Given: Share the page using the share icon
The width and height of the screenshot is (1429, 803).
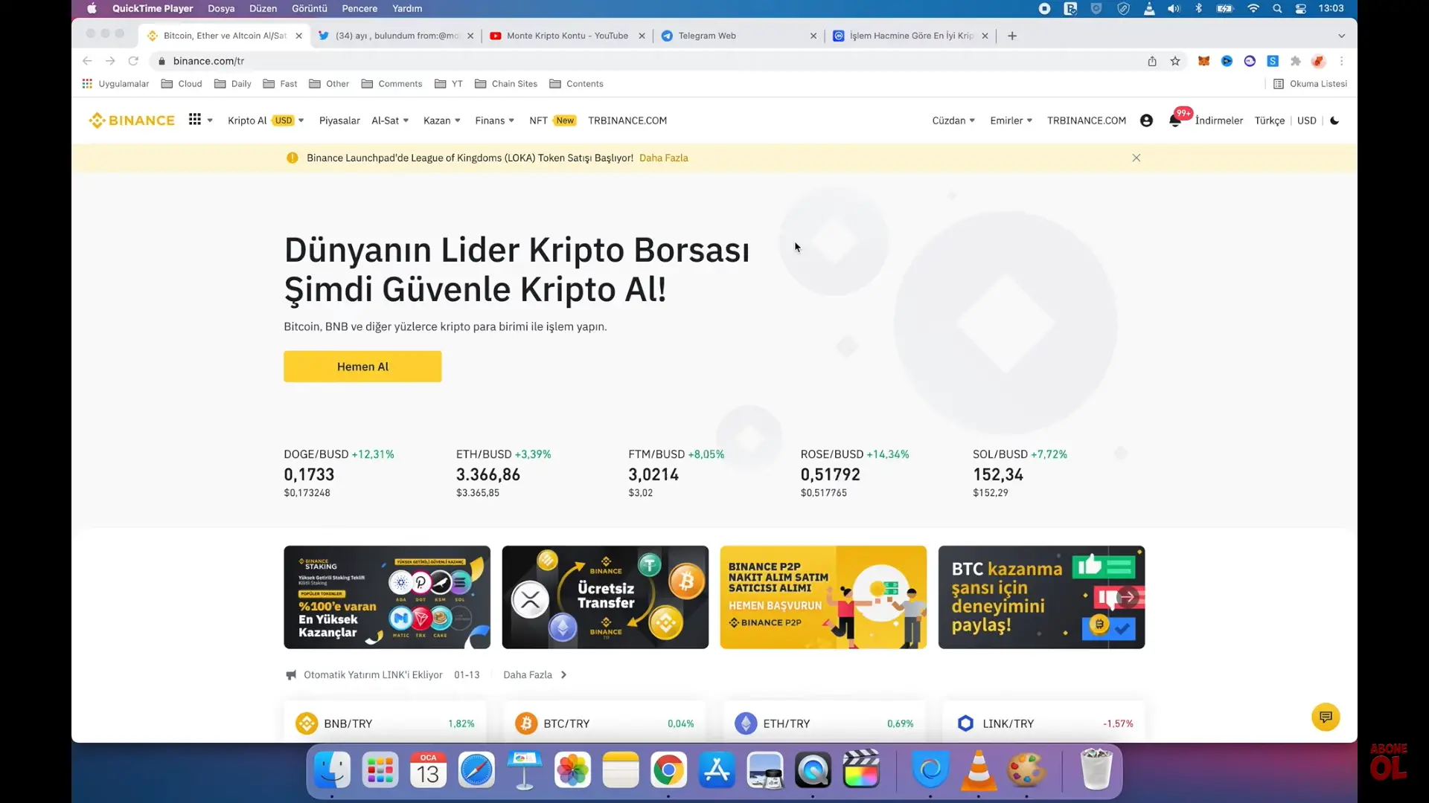Looking at the screenshot, I should coord(1152,61).
